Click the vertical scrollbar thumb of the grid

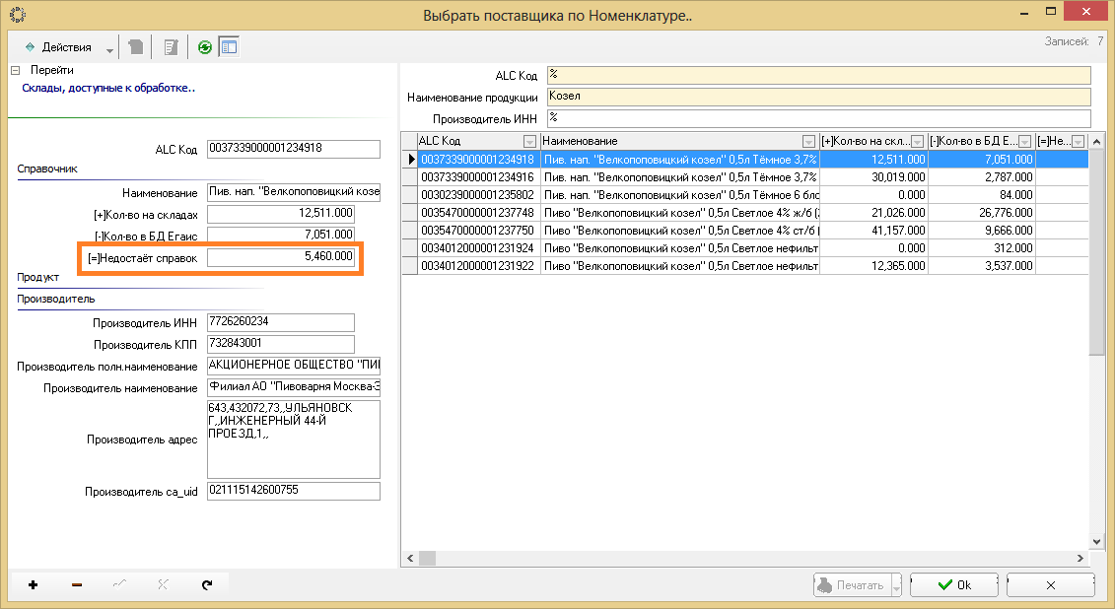(x=1096, y=251)
